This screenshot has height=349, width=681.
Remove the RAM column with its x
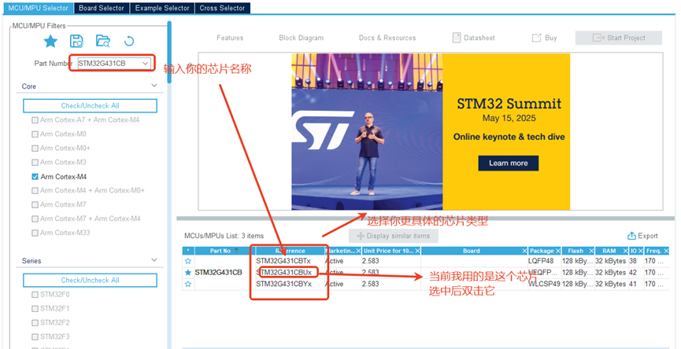tap(626, 251)
